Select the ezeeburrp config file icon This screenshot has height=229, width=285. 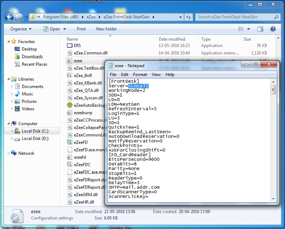point(69,113)
